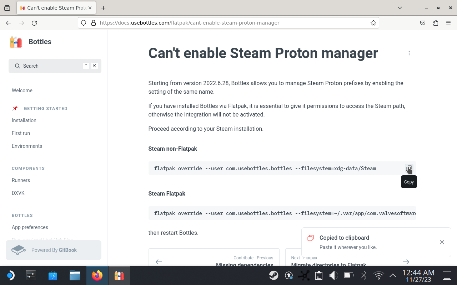Open the Welcome page
The height and width of the screenshot is (285, 457).
pyautogui.click(x=22, y=90)
